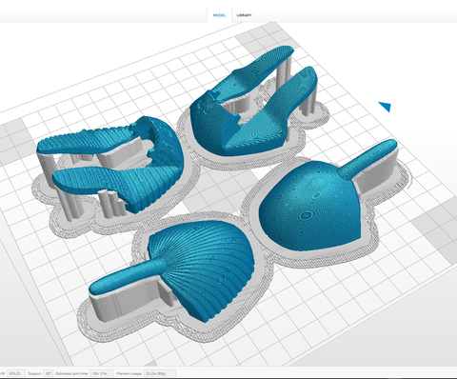This screenshot has width=457, height=379.
Task: Click support columns under left ribbed claw
Action: point(109,203)
